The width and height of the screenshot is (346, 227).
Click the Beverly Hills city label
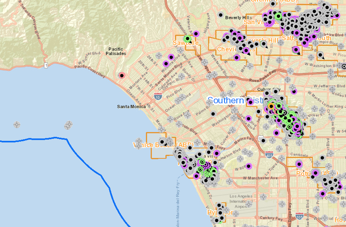coord(238,18)
